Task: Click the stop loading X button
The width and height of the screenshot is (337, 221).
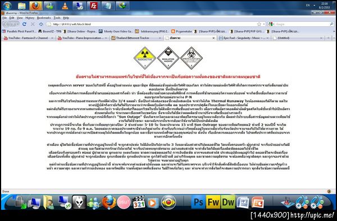Action: [33, 24]
